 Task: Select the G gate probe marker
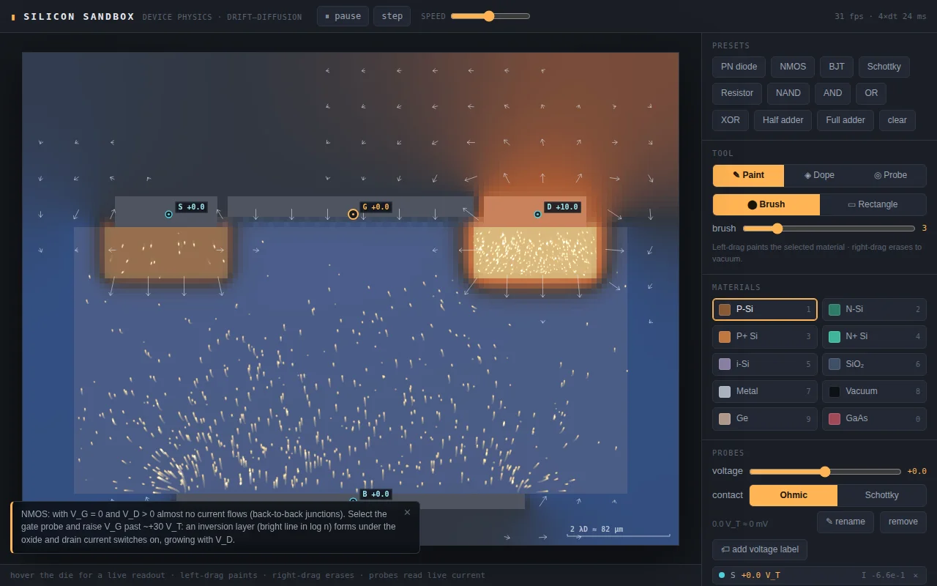[x=353, y=214]
